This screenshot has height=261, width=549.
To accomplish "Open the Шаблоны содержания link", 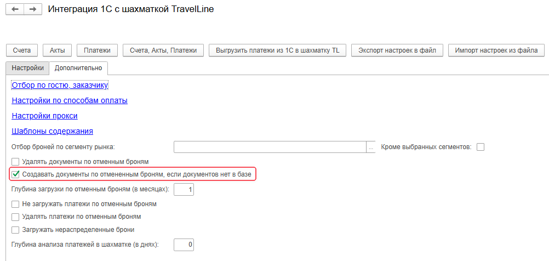I will [52, 131].
